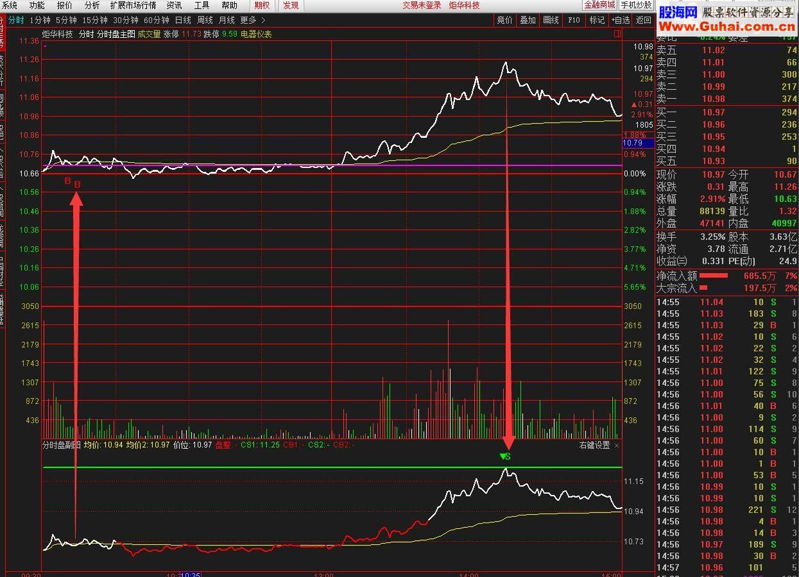The image size is (799, 577).
Task: Open F10 company info
Action: [x=574, y=20]
